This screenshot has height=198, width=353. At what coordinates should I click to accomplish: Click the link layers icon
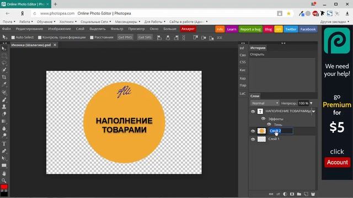coord(271,194)
